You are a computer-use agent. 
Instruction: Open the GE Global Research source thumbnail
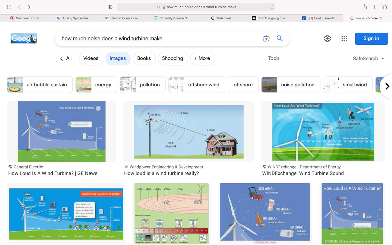[x=352, y=214]
